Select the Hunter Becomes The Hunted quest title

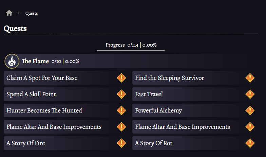(44, 110)
